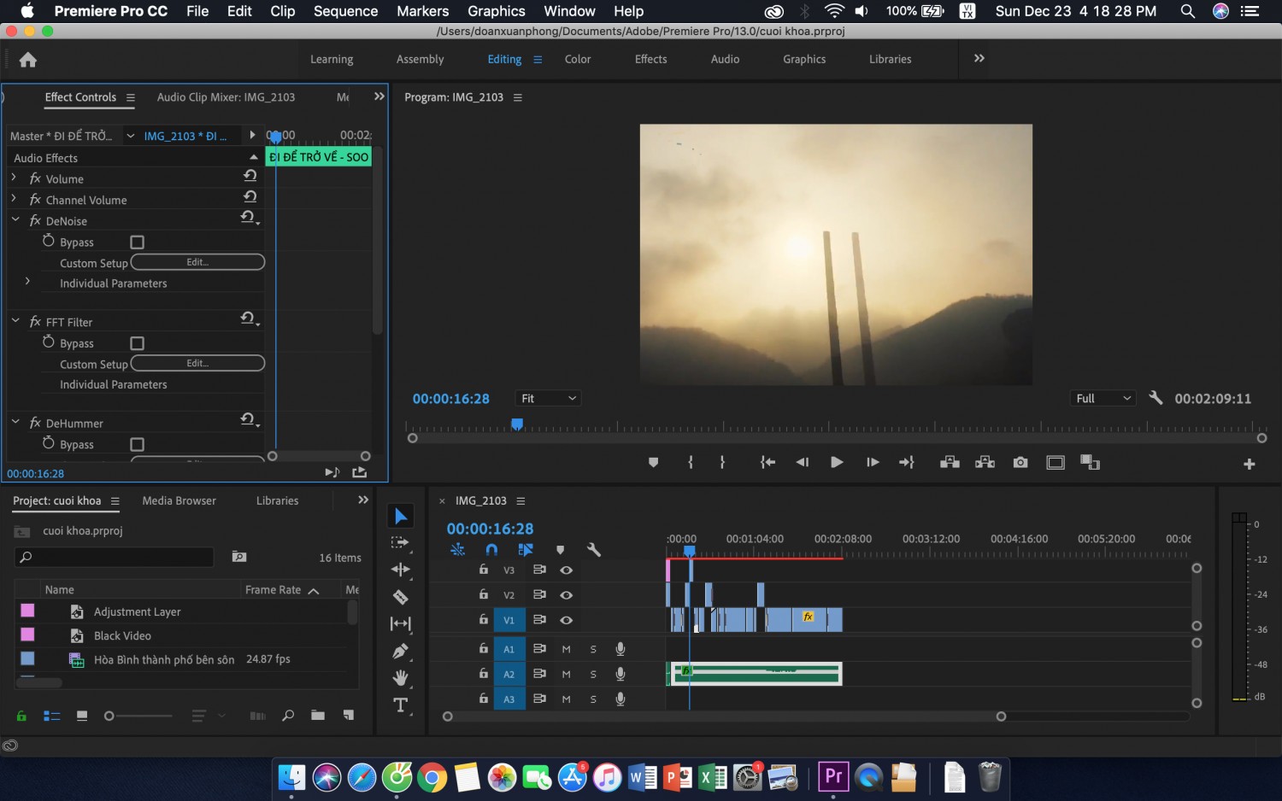This screenshot has height=801, width=1282.
Task: Toggle DeNoise Bypass checkbox
Action: coord(137,243)
